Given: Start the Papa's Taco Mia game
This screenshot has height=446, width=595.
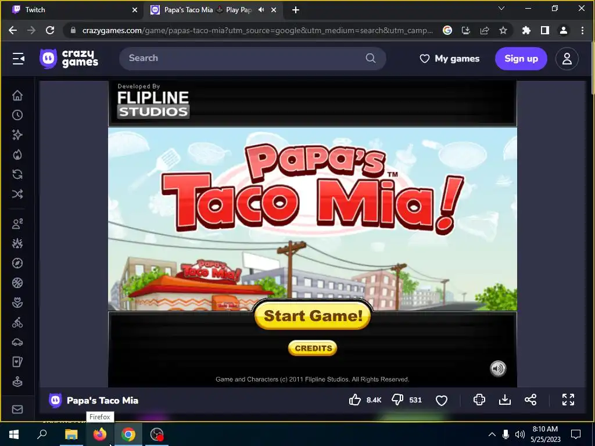Looking at the screenshot, I should pyautogui.click(x=313, y=315).
